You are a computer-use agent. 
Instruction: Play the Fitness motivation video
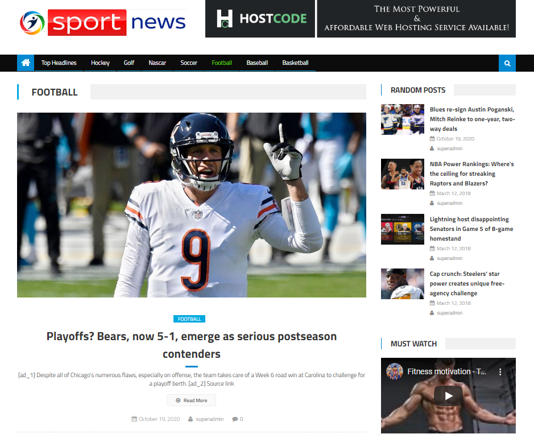point(448,396)
